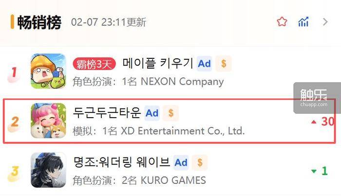Click the dollar badge next to 두근두근타운
Image resolution: width=341 pixels, height=196 pixels.
click(171, 113)
